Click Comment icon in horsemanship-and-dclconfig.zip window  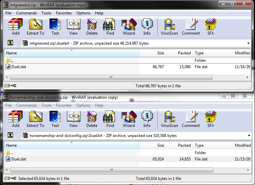pos(191,119)
